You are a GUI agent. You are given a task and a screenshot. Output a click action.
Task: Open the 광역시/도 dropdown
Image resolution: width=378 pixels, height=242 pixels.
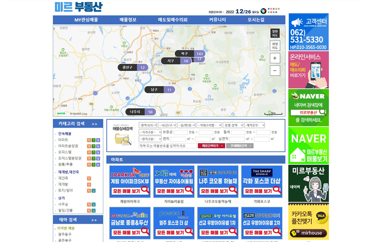(148, 125)
